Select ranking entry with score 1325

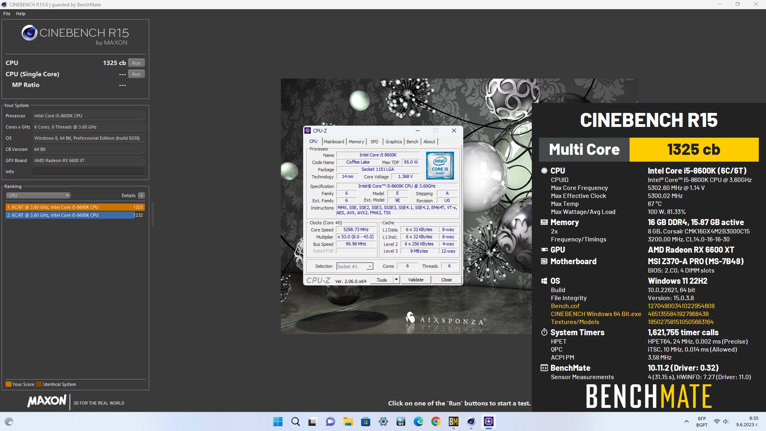pyautogui.click(x=75, y=207)
